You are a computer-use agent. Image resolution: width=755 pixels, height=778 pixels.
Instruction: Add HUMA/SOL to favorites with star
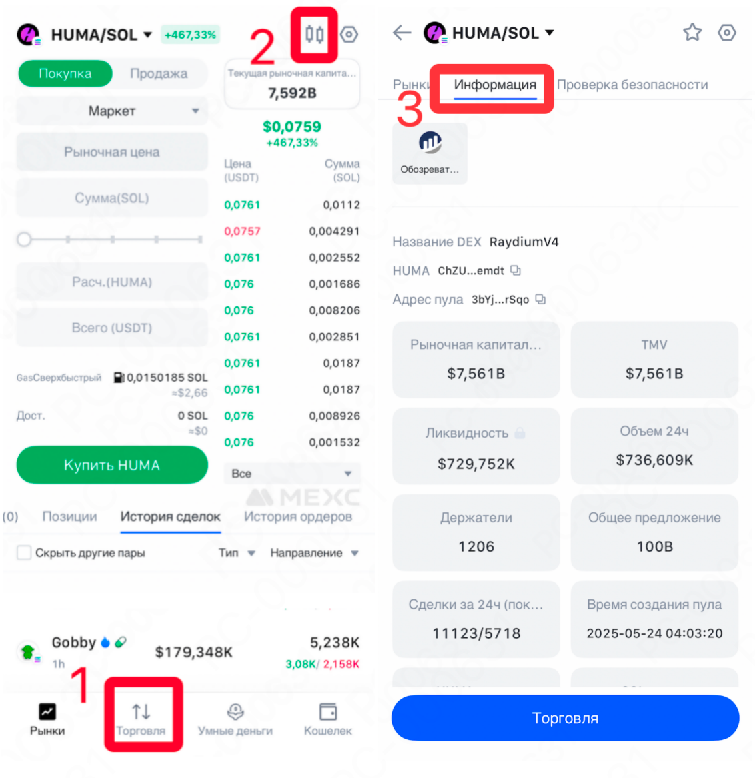692,33
